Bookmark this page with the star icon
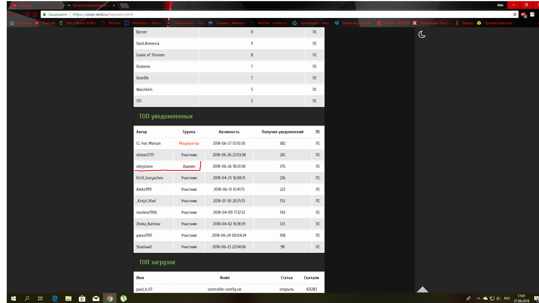 click(x=515, y=14)
